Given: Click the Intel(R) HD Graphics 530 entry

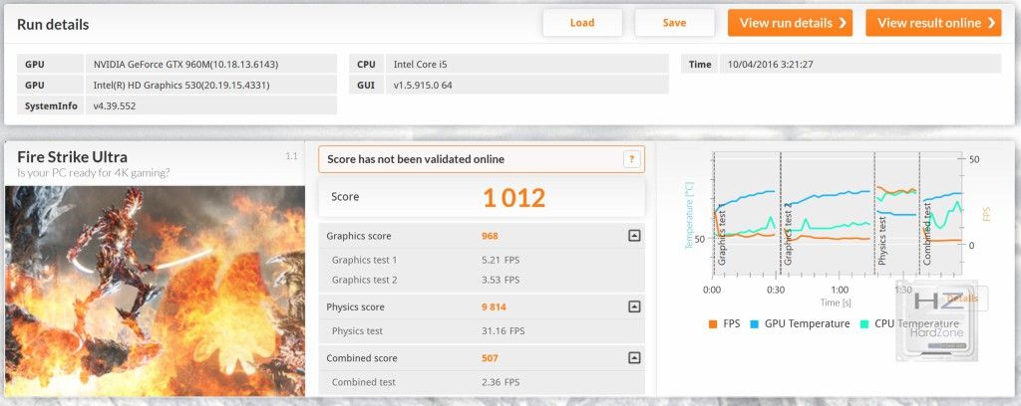Looking at the screenshot, I should (211, 85).
